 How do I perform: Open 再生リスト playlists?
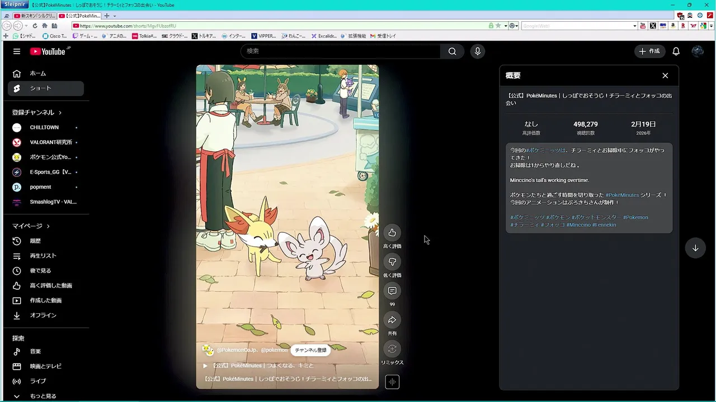[x=46, y=256]
